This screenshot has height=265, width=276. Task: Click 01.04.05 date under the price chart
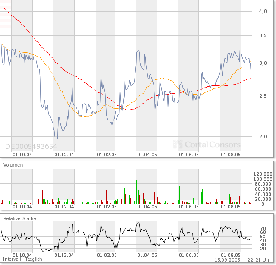[147, 155]
